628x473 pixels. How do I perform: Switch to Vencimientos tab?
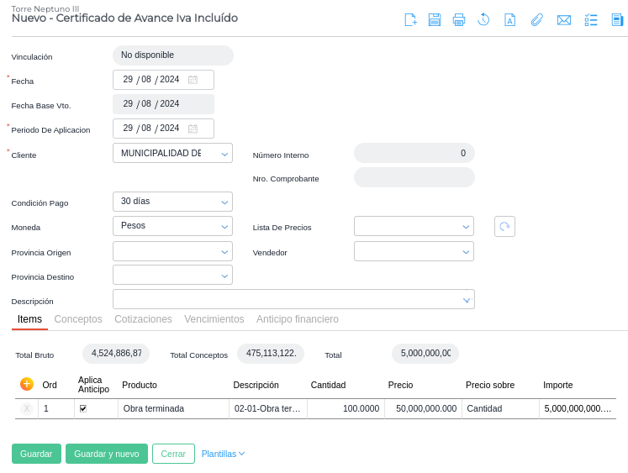(x=214, y=319)
